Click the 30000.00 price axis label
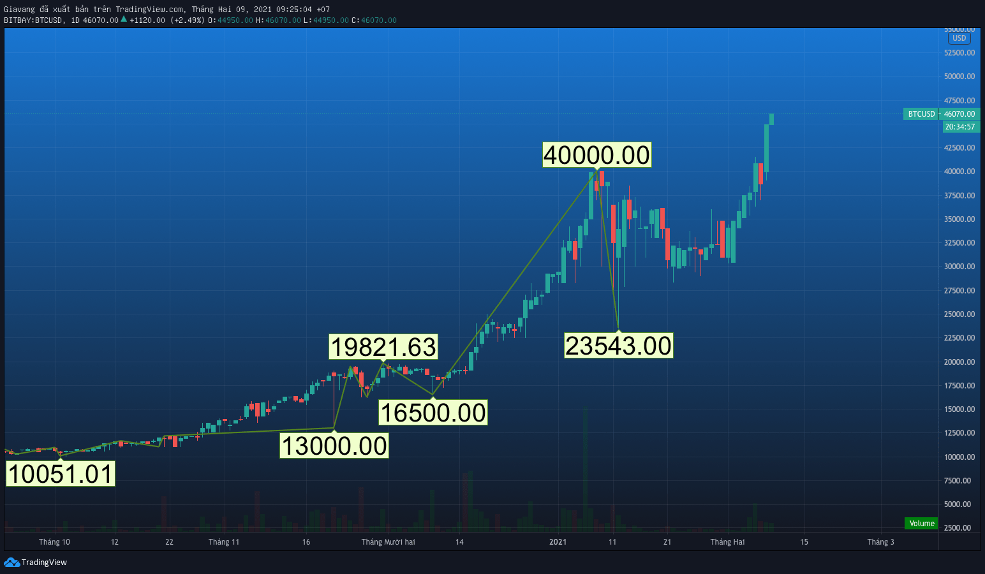The height and width of the screenshot is (574, 985). [x=959, y=267]
